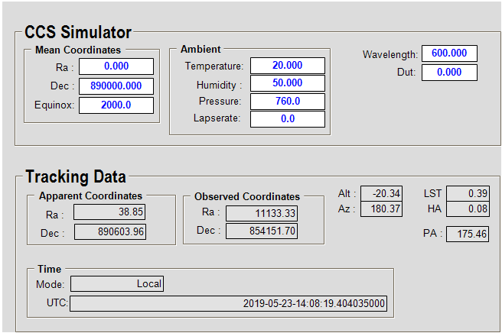This screenshot has width=502, height=333.
Task: Click the Lapserate input field
Action: [x=287, y=119]
